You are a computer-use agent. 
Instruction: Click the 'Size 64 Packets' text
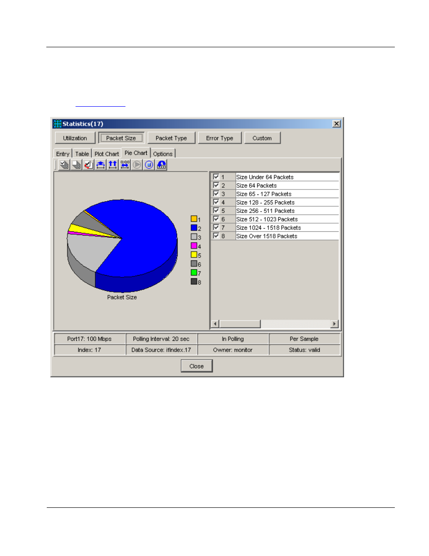point(256,185)
